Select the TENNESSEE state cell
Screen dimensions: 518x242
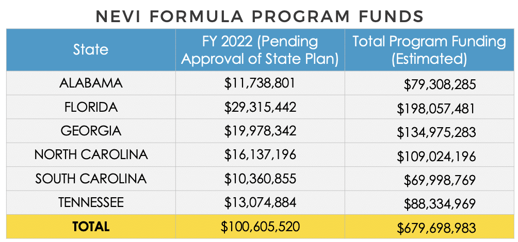click(91, 202)
